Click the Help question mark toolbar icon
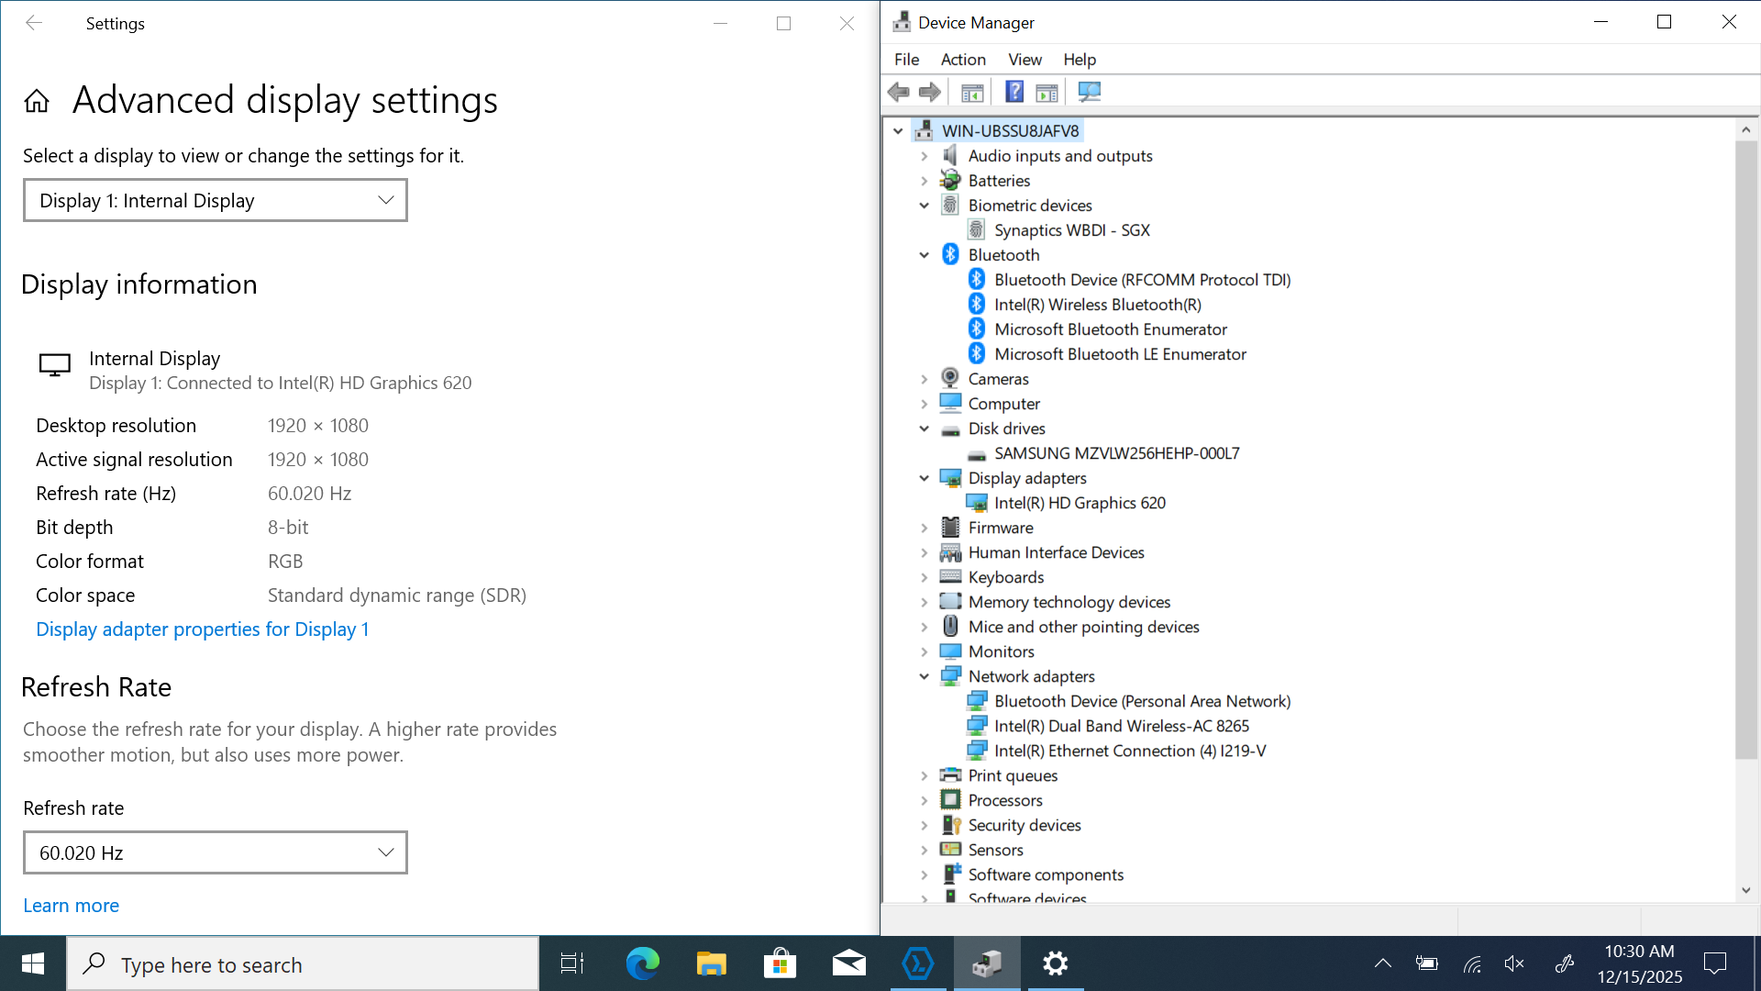The width and height of the screenshot is (1761, 991). tap(1013, 92)
